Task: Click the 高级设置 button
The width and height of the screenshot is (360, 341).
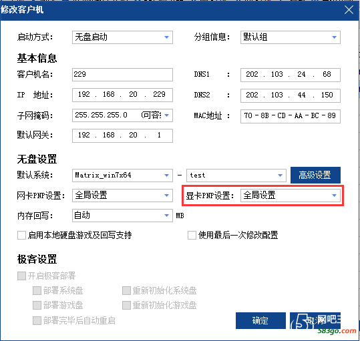Action: pos(315,176)
